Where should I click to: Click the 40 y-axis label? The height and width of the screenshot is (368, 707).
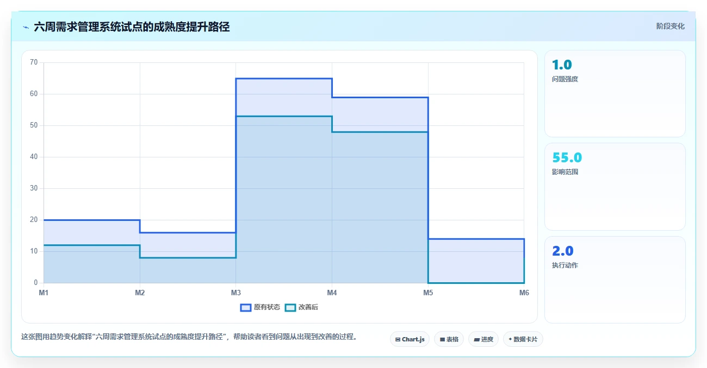coord(34,157)
